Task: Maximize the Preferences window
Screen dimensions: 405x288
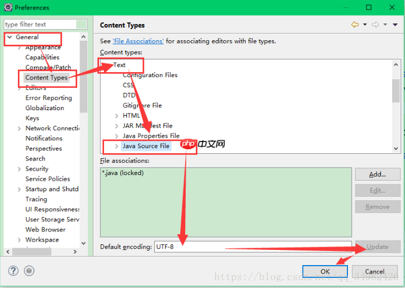Action: (x=369, y=7)
